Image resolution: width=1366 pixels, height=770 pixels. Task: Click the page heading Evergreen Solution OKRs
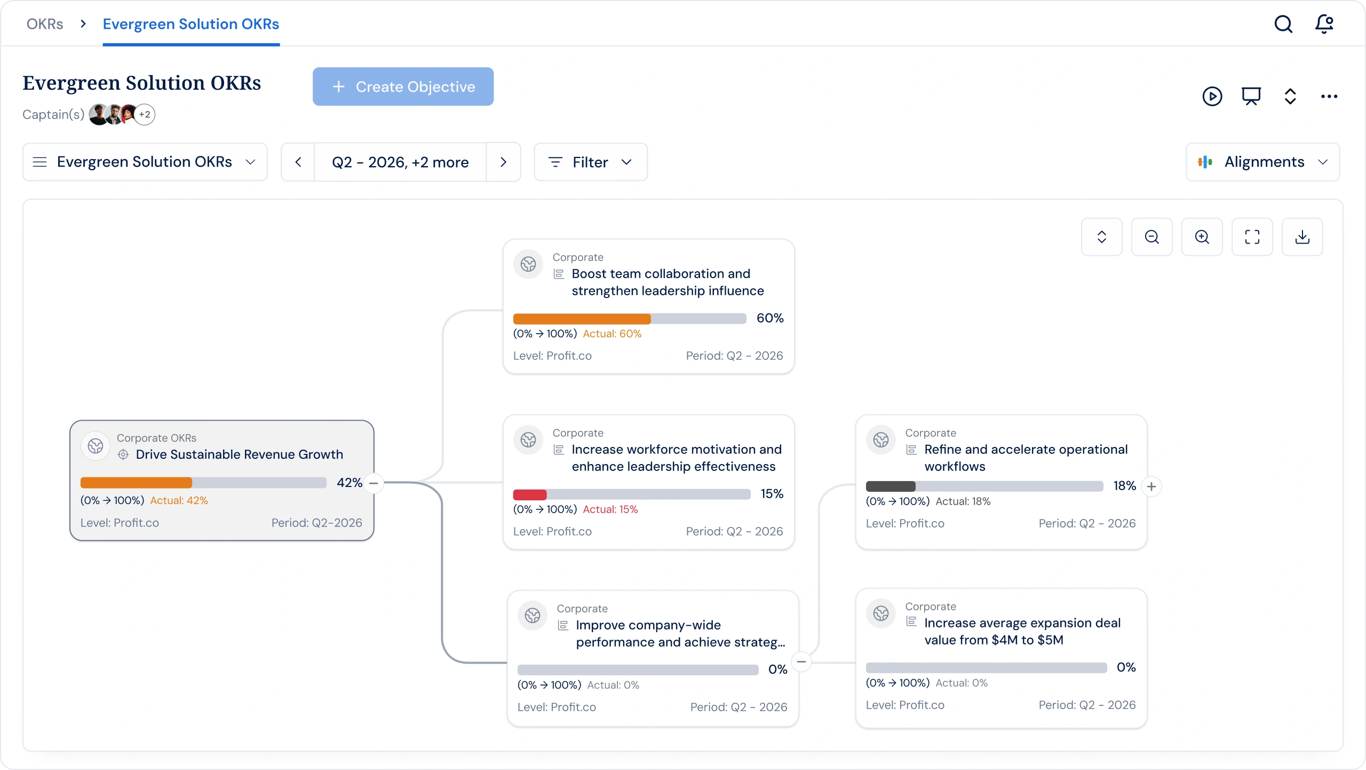click(x=142, y=83)
